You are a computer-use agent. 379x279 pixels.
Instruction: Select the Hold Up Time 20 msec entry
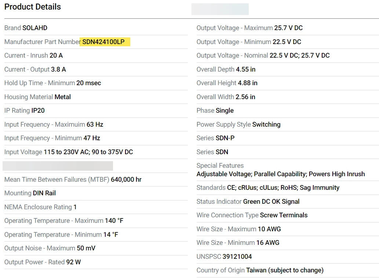52,83
